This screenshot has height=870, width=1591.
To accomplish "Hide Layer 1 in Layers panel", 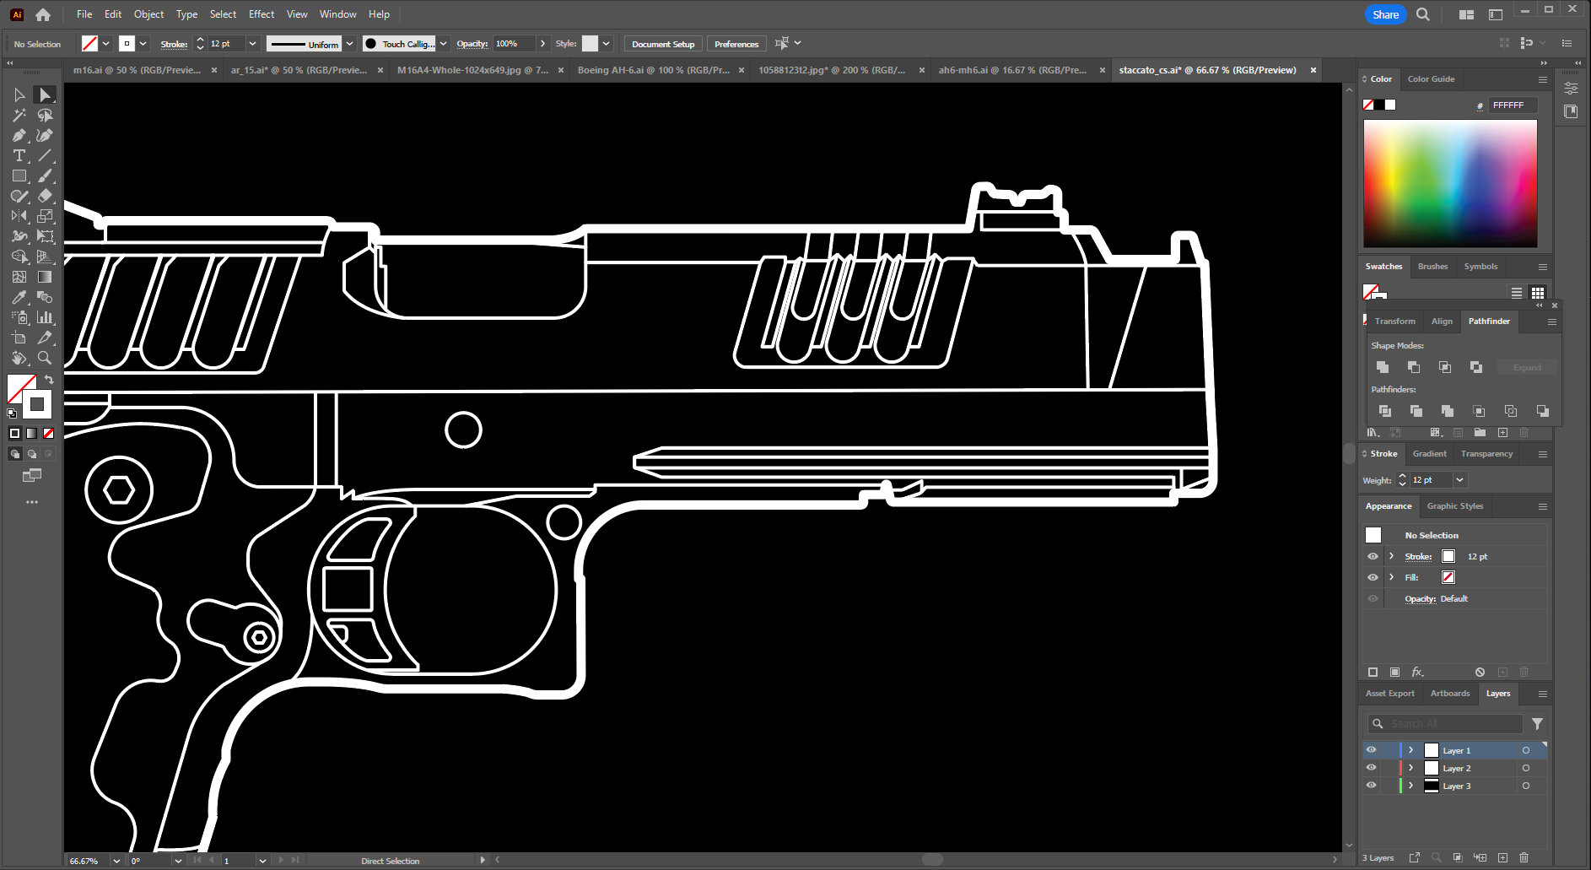I will (x=1372, y=749).
